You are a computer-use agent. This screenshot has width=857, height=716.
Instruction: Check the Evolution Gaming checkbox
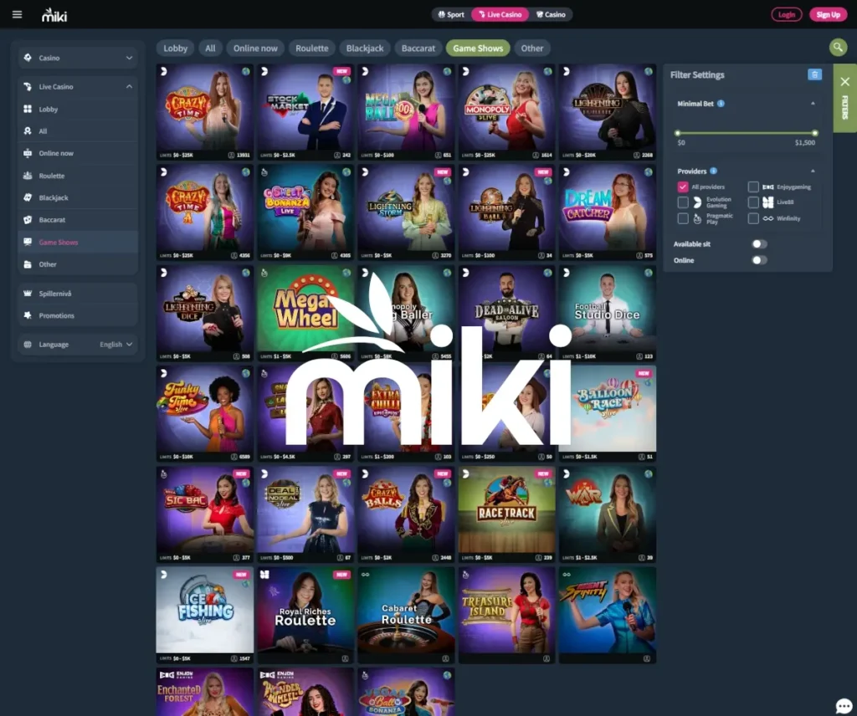683,202
